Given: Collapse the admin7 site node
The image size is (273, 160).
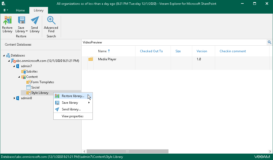Looking at the screenshot, I should (x=14, y=66).
